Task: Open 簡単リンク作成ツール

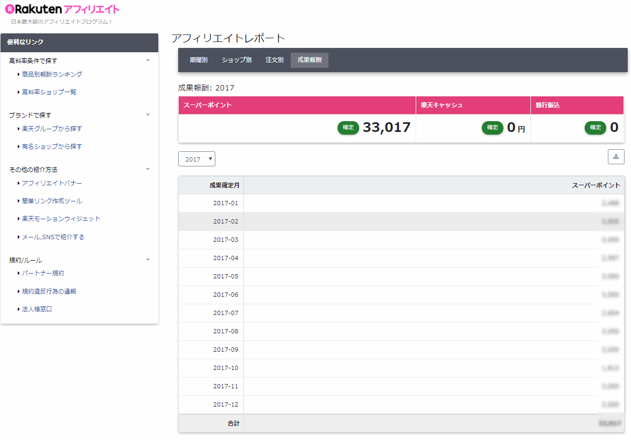Action: pos(52,201)
